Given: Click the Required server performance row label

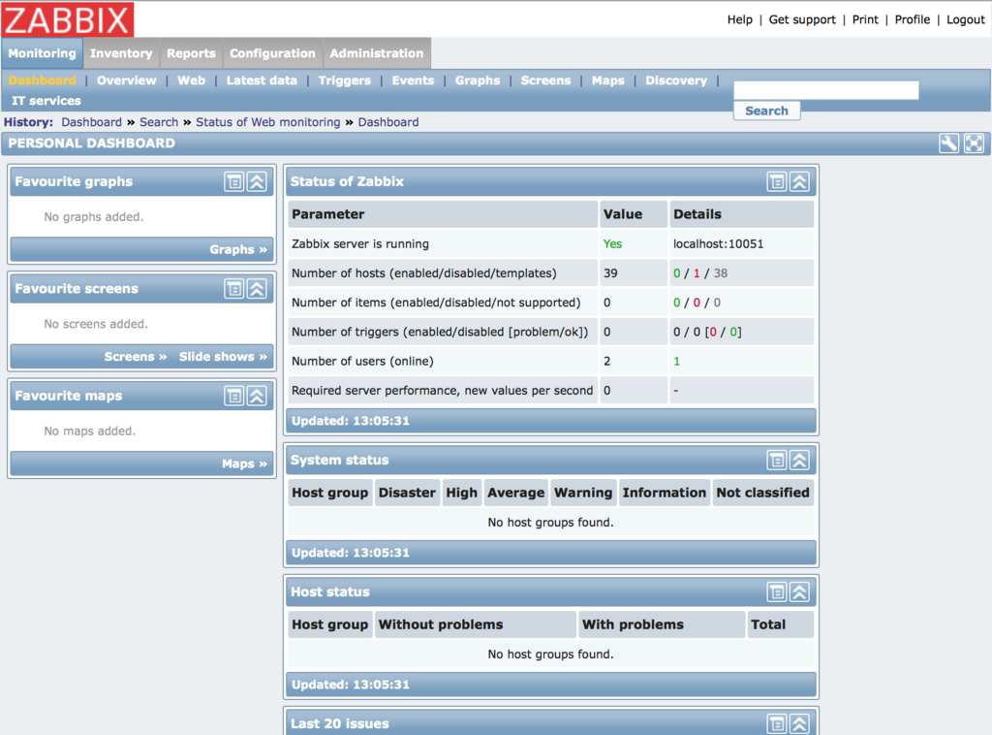Looking at the screenshot, I should tap(442, 390).
